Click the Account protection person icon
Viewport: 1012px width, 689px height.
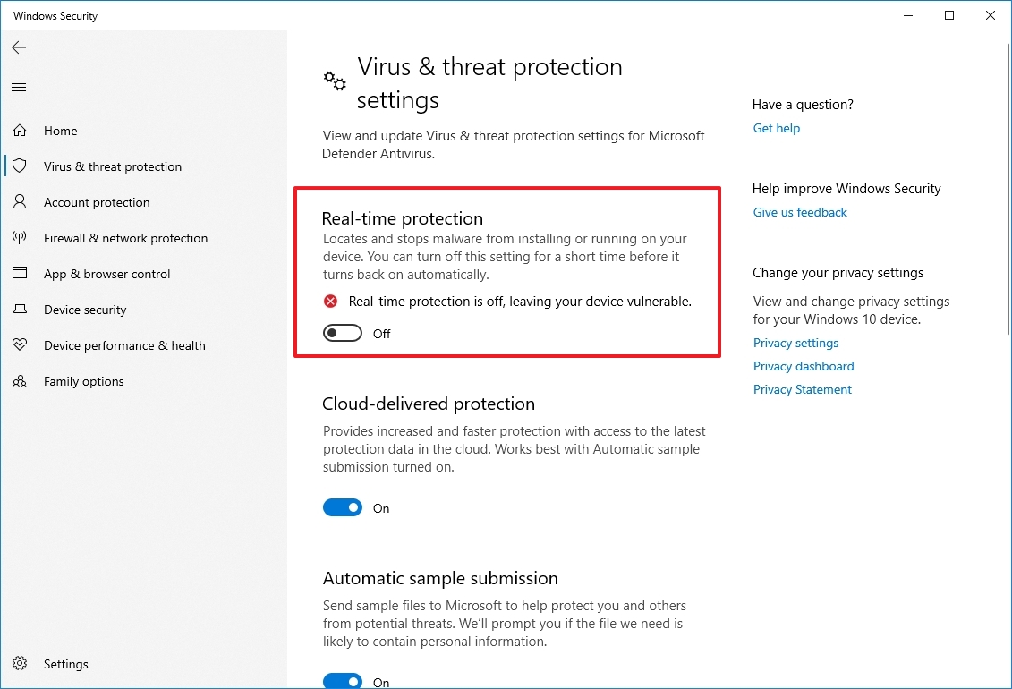tap(20, 201)
